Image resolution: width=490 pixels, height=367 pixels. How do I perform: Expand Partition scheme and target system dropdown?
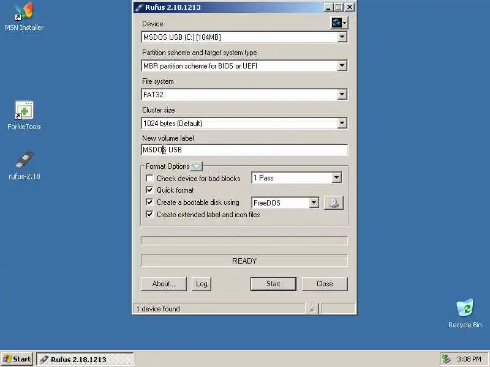tap(244, 66)
